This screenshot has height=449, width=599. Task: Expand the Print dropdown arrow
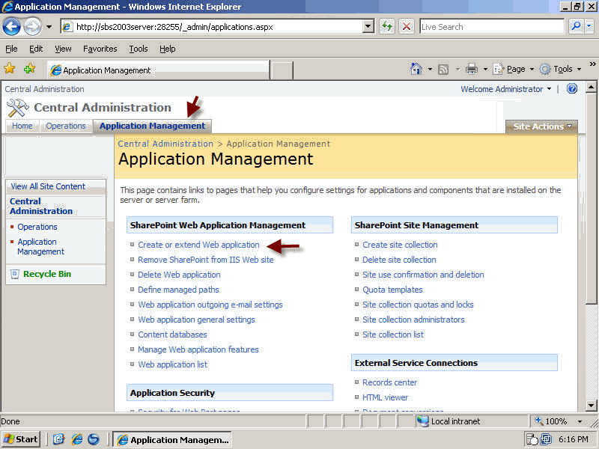[x=485, y=69]
